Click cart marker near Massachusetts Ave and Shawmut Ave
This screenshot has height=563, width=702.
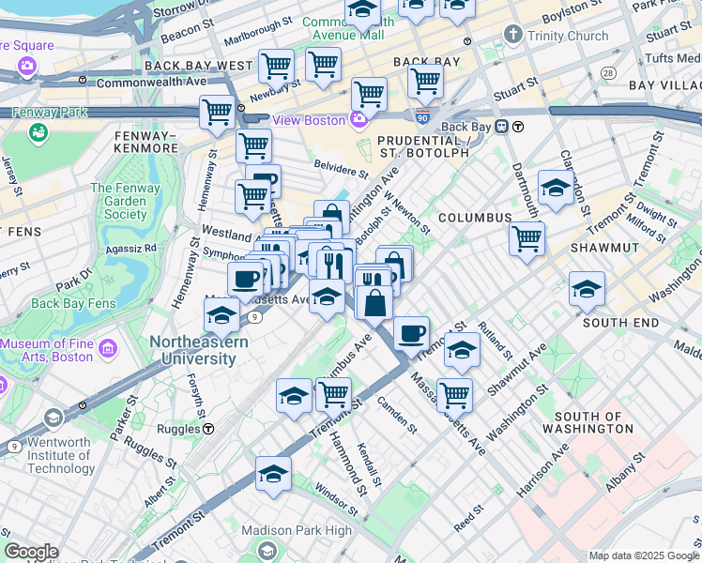pyautogui.click(x=454, y=398)
